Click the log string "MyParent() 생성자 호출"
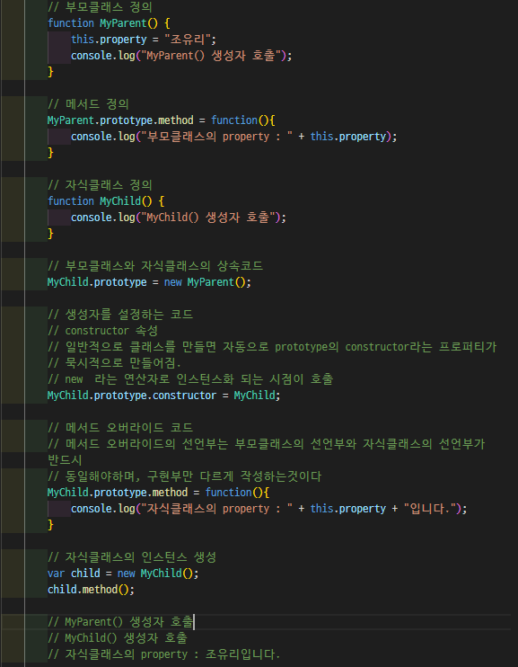Viewport: 518px width, 667px height. coord(211,56)
